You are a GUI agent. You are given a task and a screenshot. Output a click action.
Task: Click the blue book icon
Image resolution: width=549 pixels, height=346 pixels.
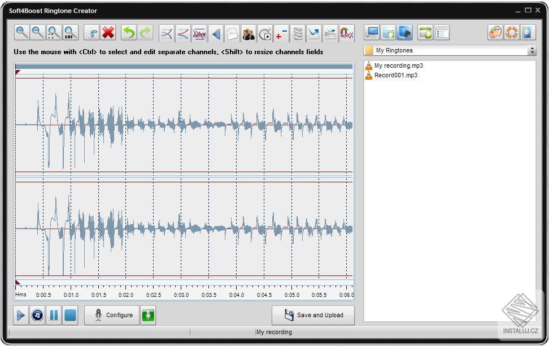coord(528,33)
